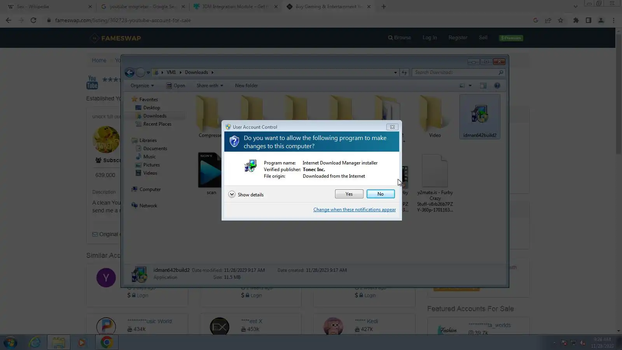The image size is (622, 350).
Task: Open Internet Explorer from taskbar
Action: coord(35,343)
